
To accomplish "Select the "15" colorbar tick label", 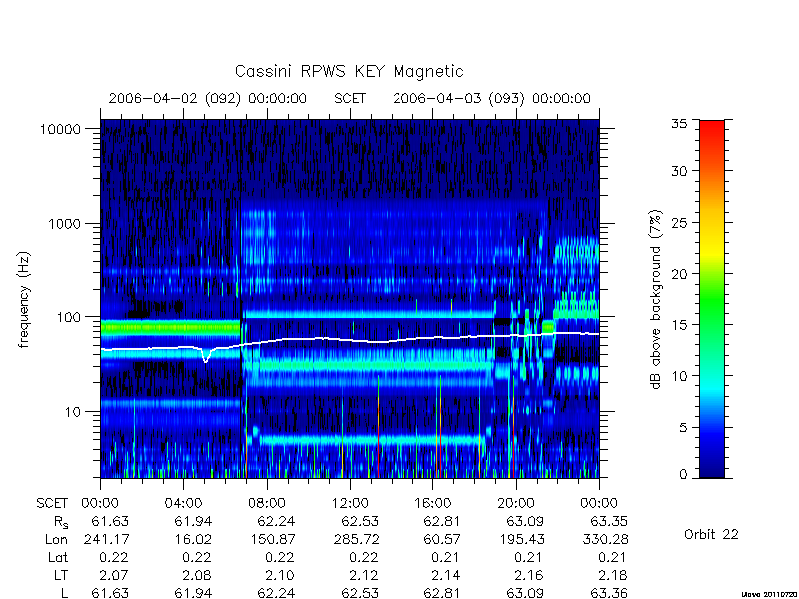I will (679, 325).
